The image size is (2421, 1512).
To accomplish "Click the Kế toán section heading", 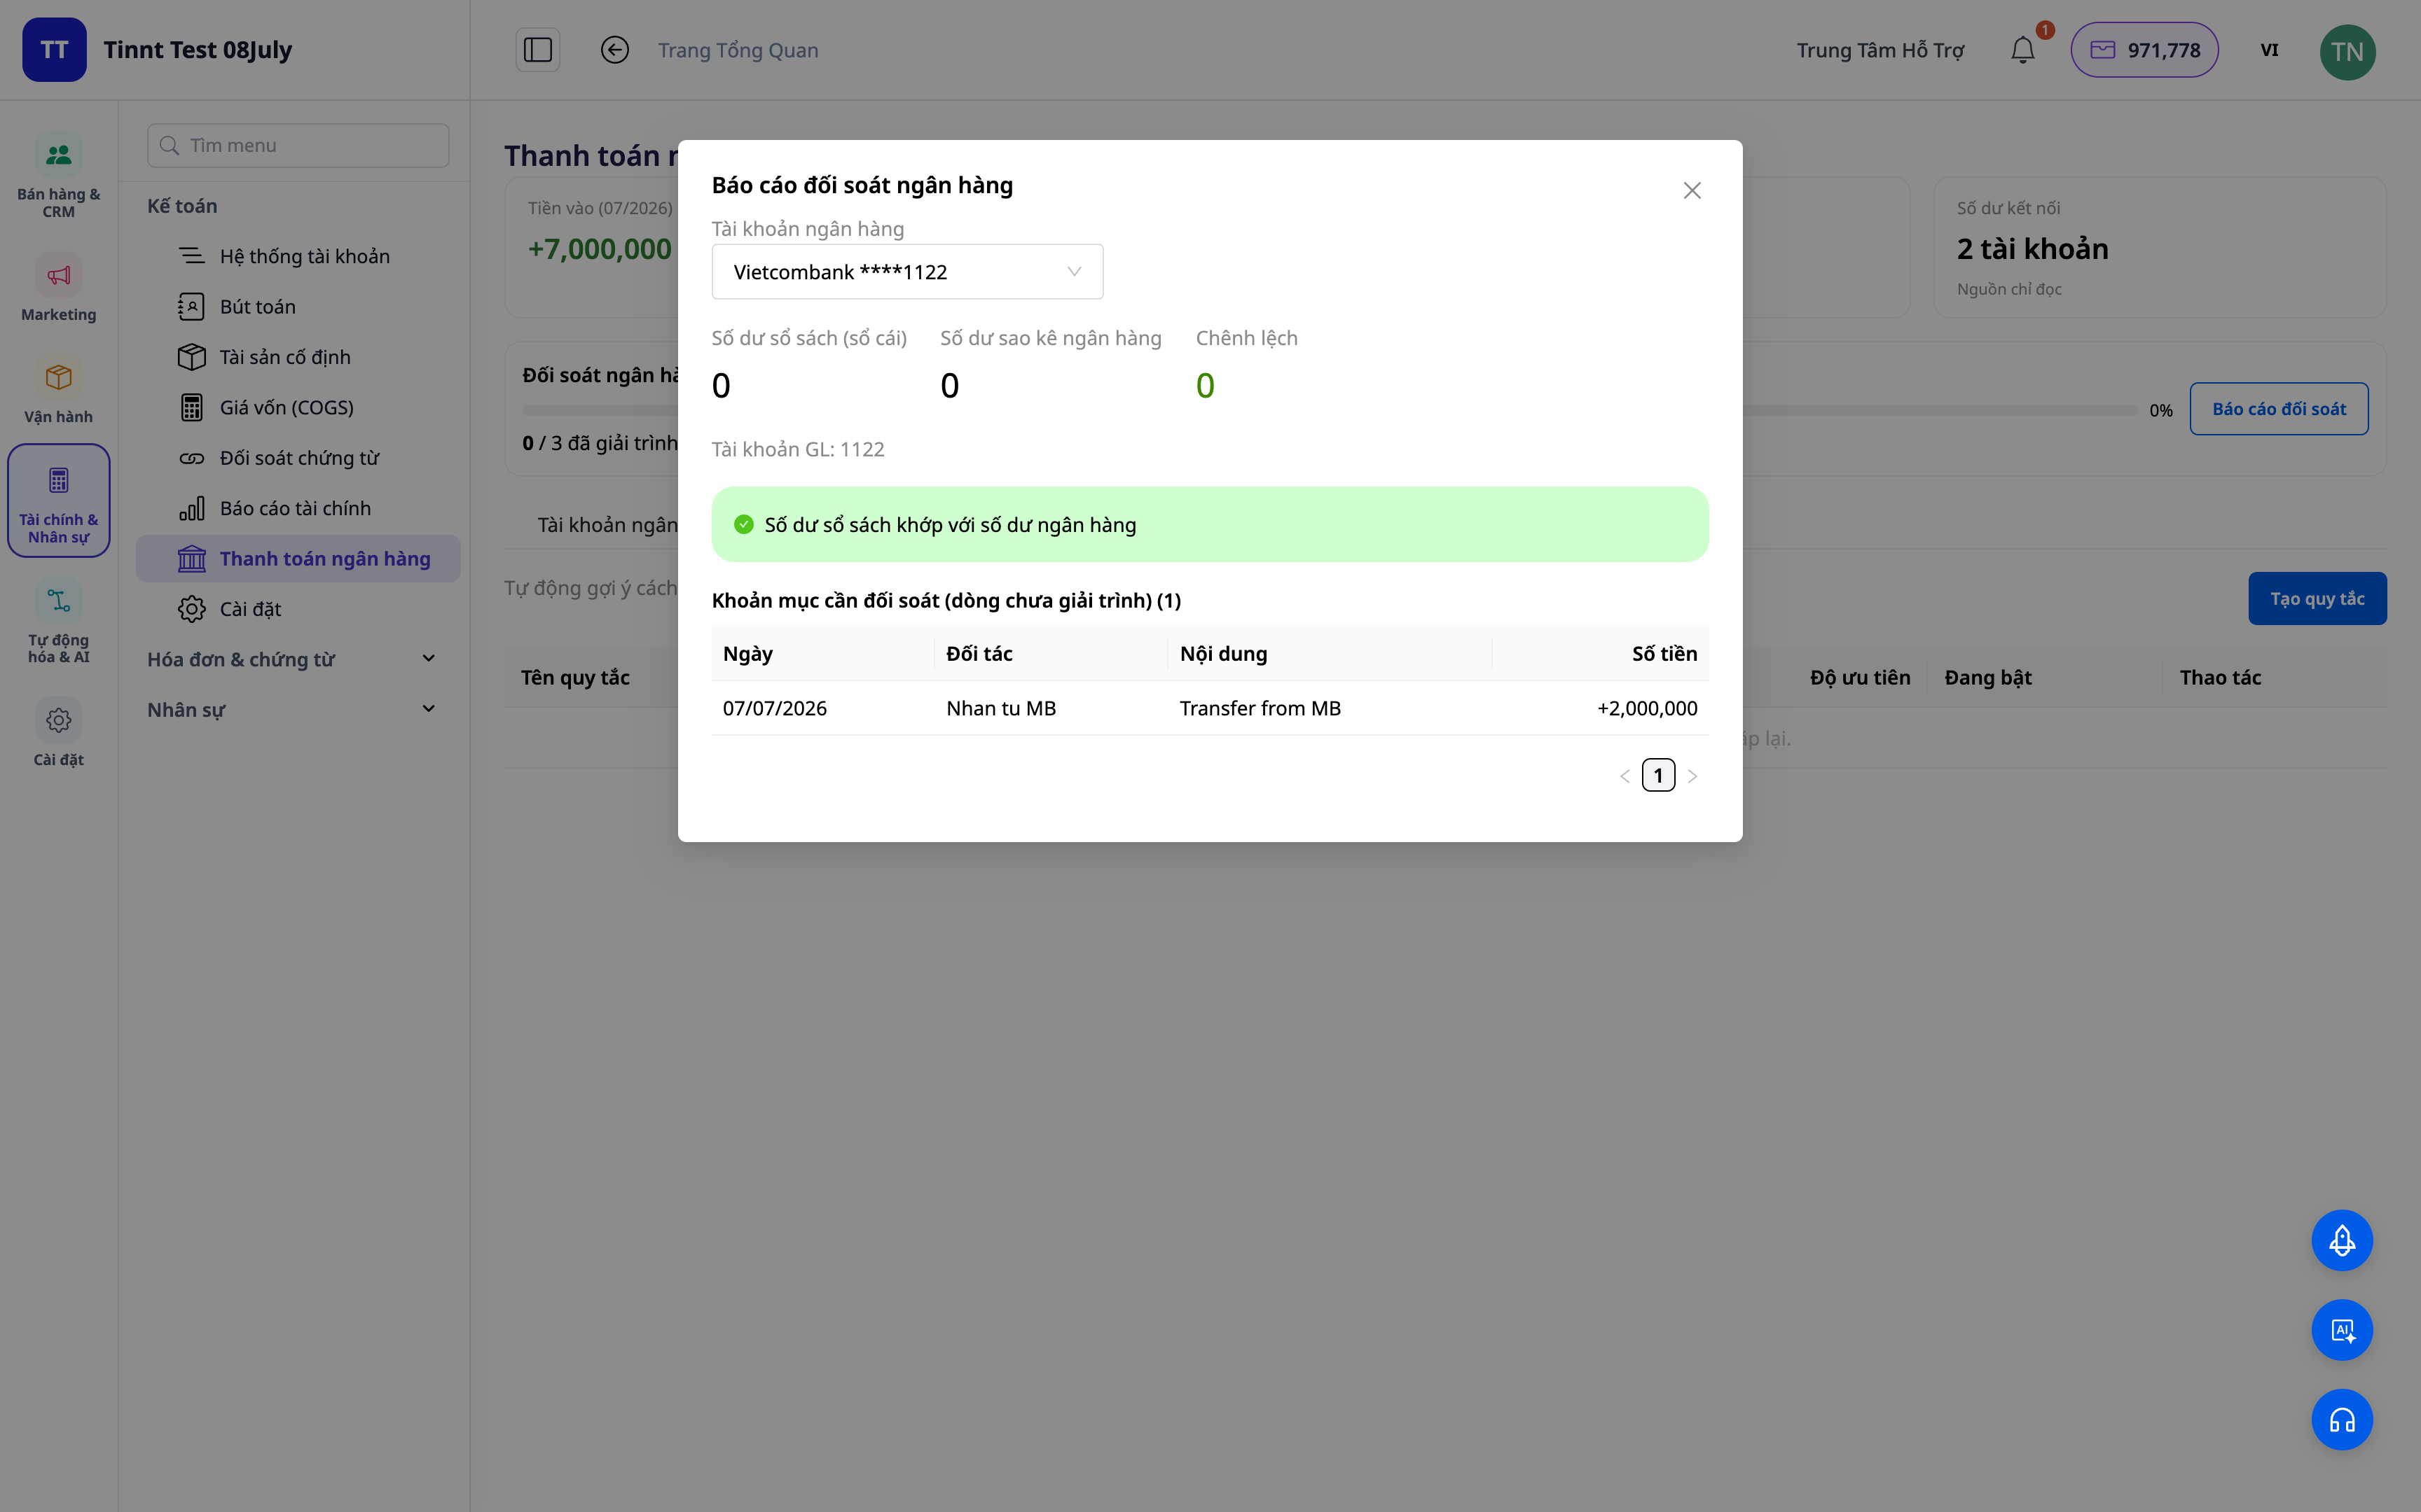I will [x=182, y=206].
